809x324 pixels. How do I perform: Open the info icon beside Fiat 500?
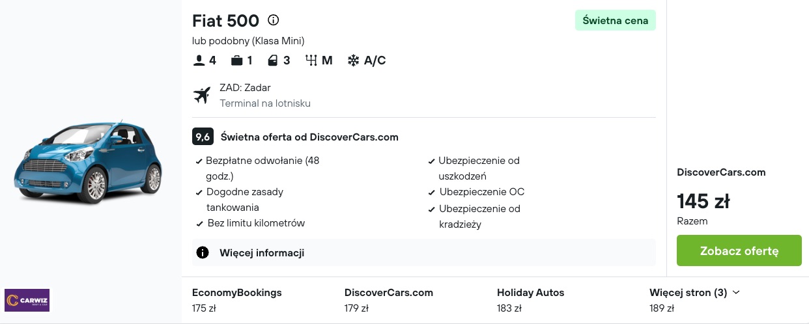[x=274, y=20]
